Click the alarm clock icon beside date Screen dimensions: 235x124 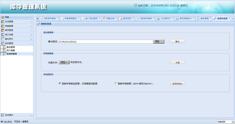[136, 5]
